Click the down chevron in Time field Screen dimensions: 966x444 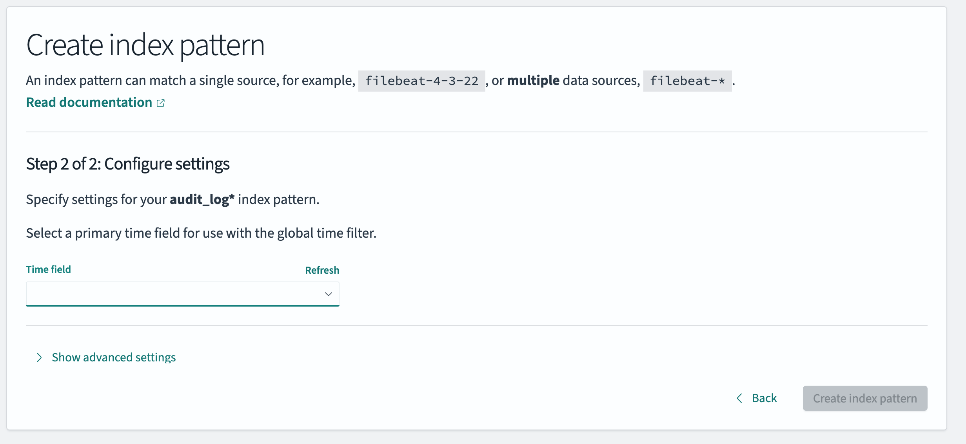tap(329, 294)
